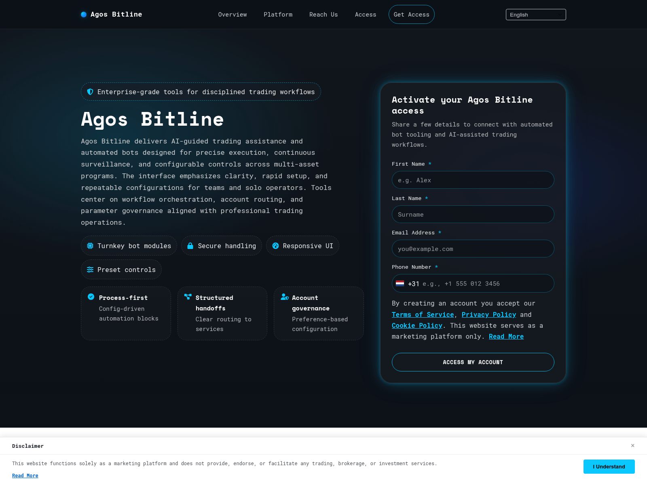The width and height of the screenshot is (647, 485).
Task: Focus the Last Name input field
Action: [x=473, y=214]
